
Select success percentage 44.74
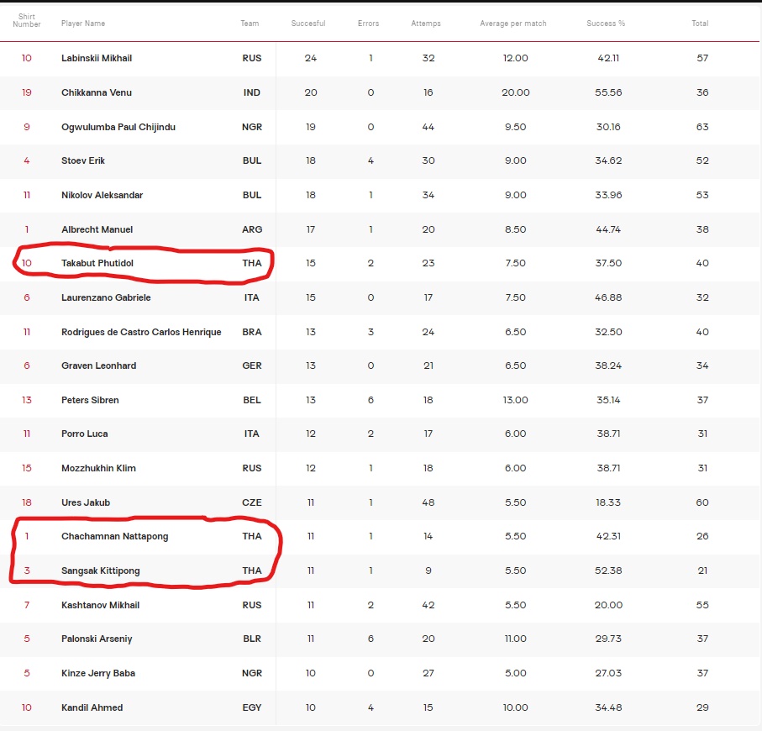[x=608, y=229]
